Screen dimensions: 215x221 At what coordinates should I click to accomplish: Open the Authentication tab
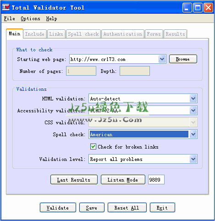tap(123, 34)
